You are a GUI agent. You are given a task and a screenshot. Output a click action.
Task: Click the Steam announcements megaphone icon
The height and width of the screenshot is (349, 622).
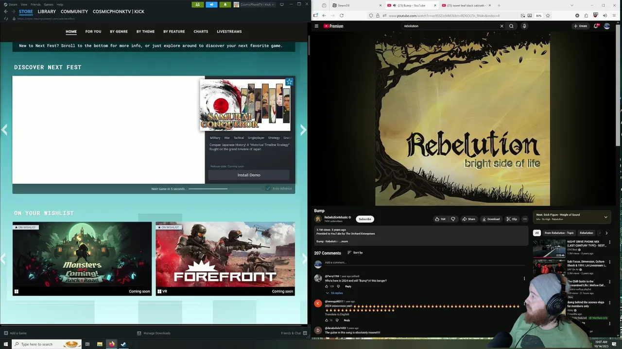tap(211, 4)
